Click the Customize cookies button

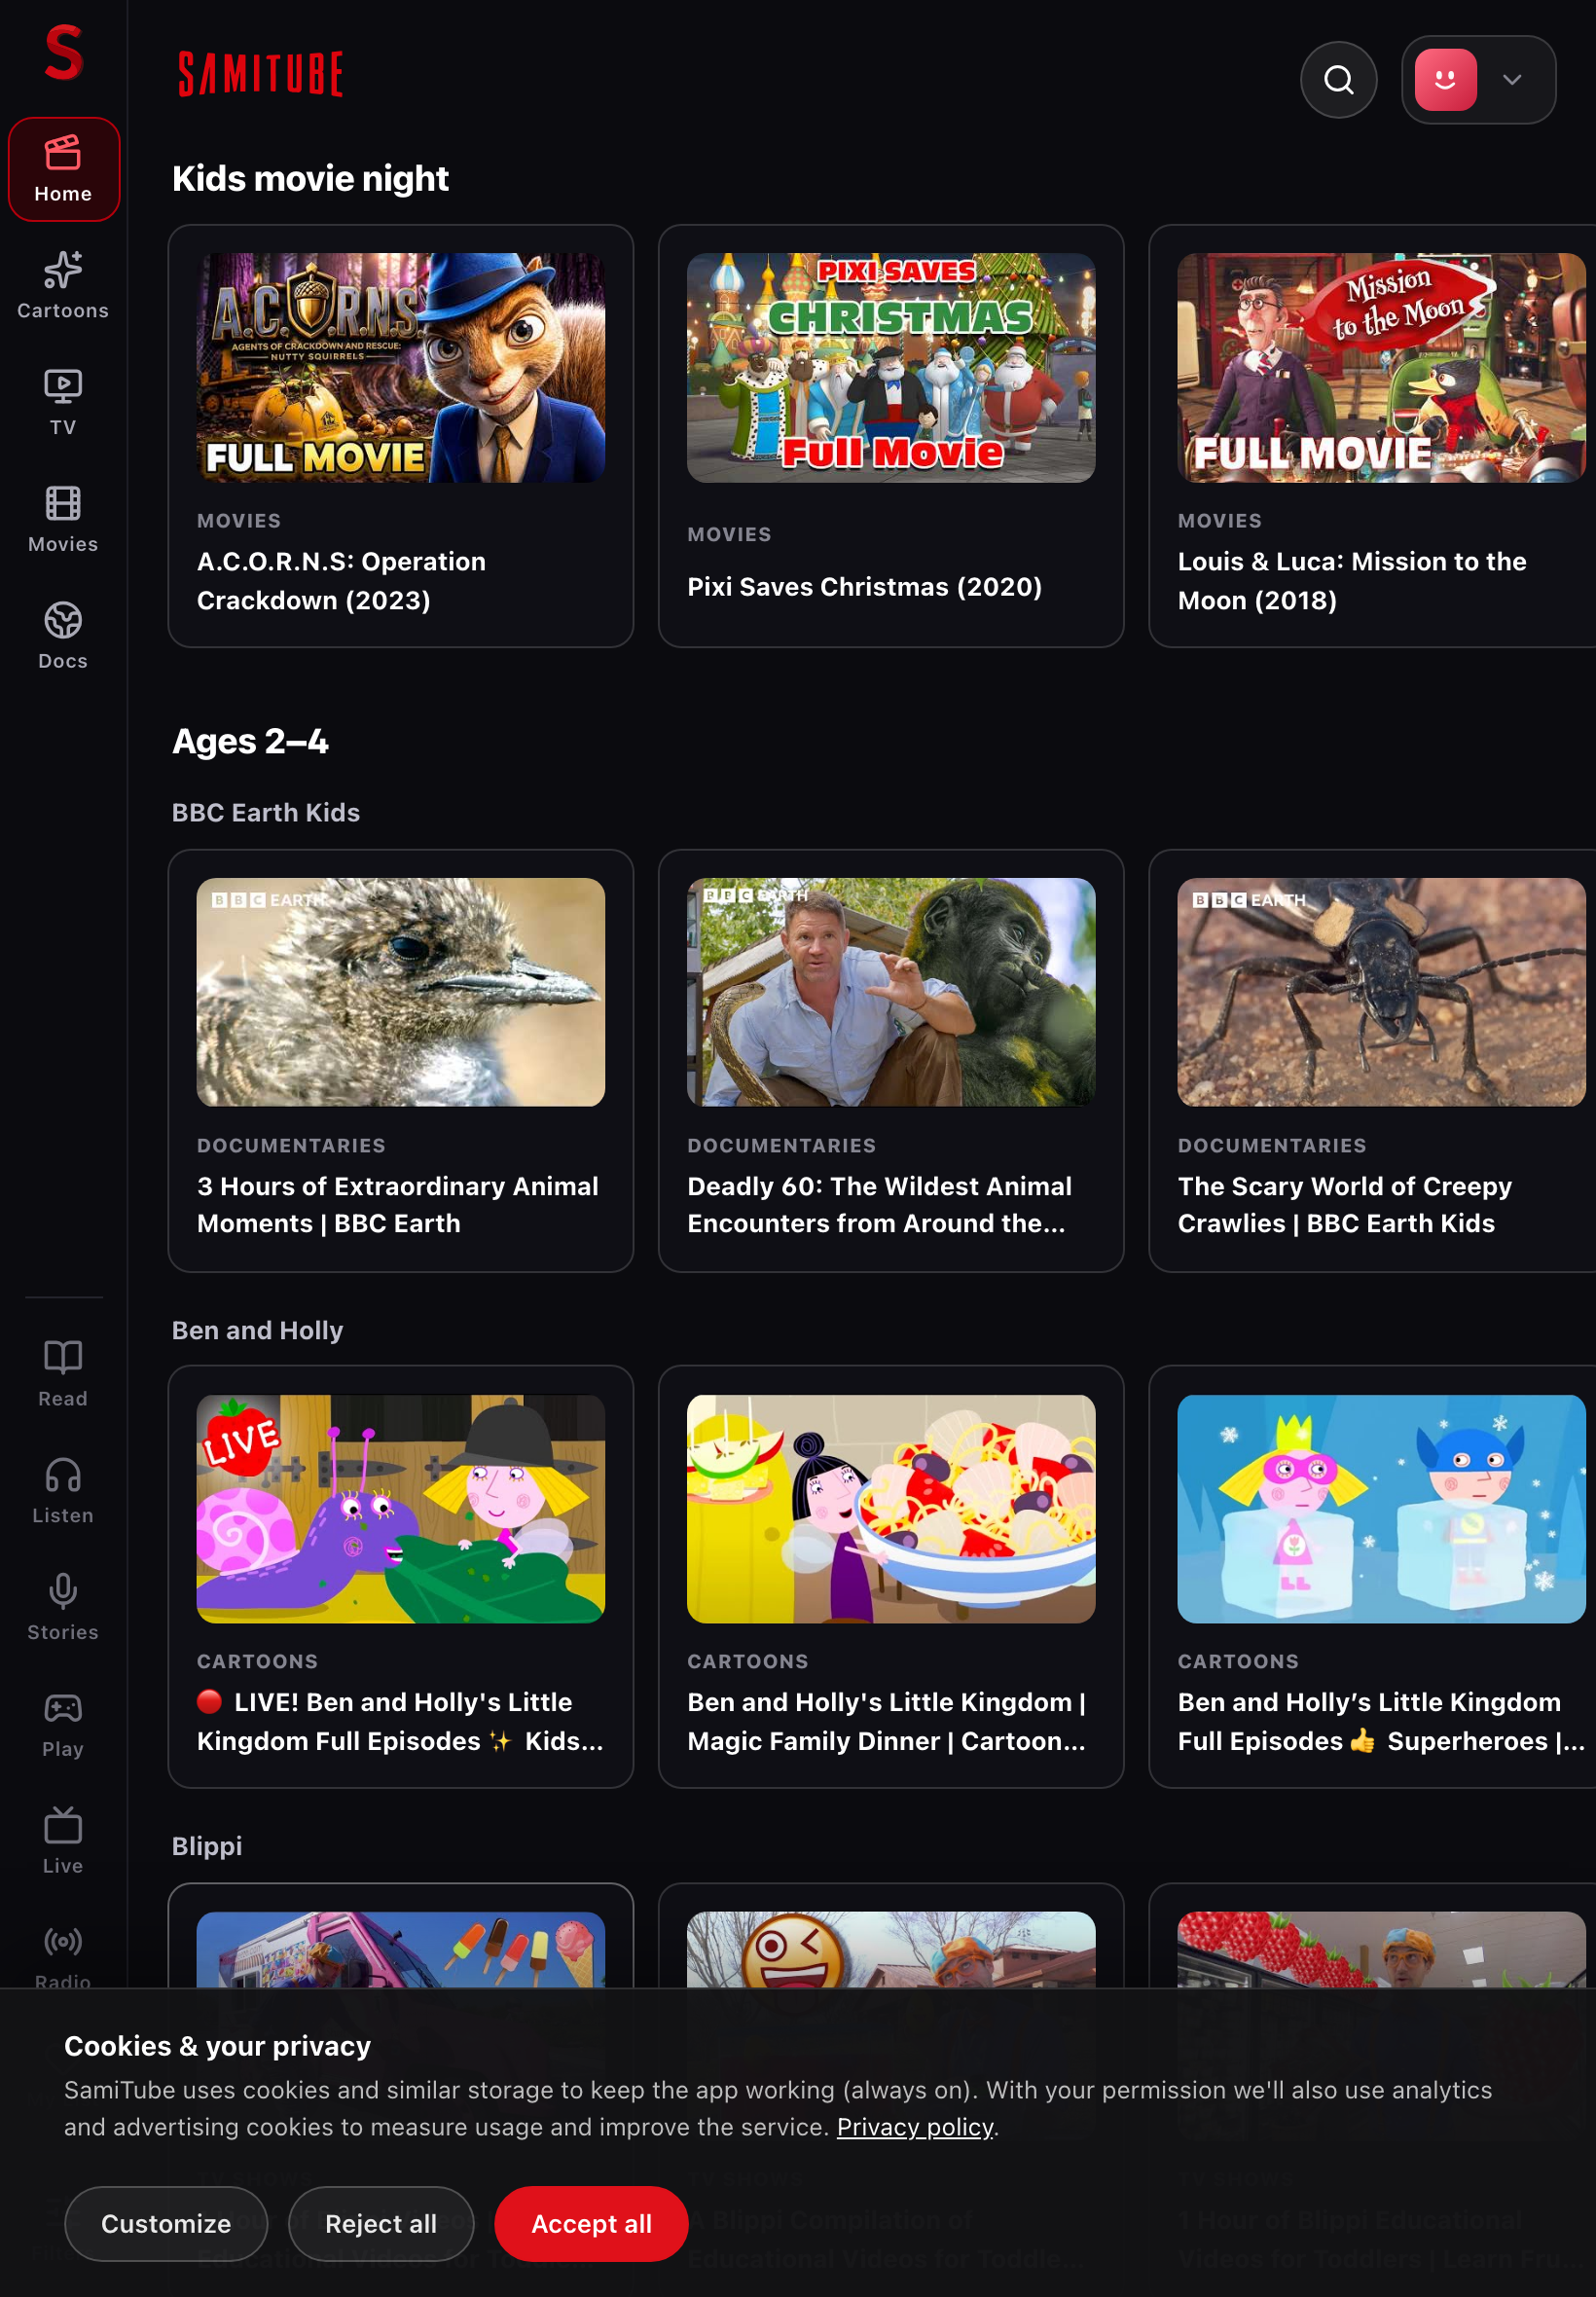166,2223
